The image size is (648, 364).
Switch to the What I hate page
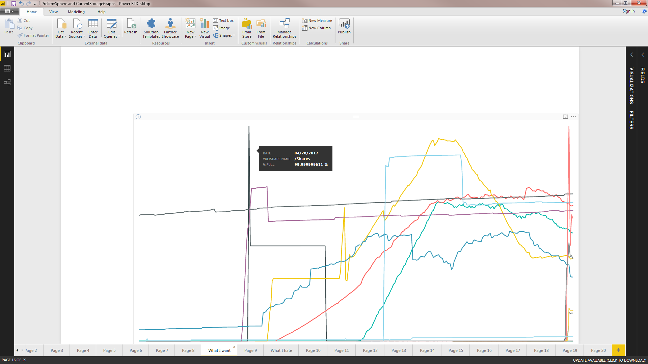(281, 351)
